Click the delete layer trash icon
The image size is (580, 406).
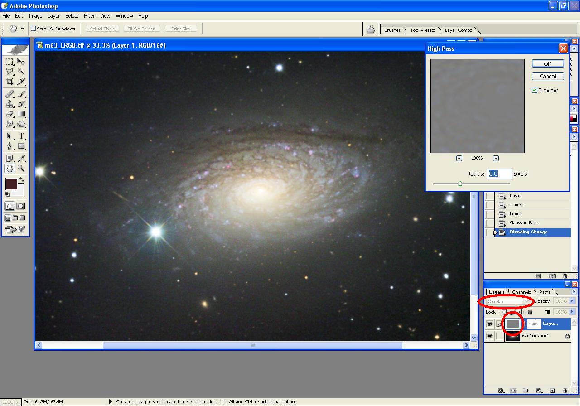(x=565, y=391)
